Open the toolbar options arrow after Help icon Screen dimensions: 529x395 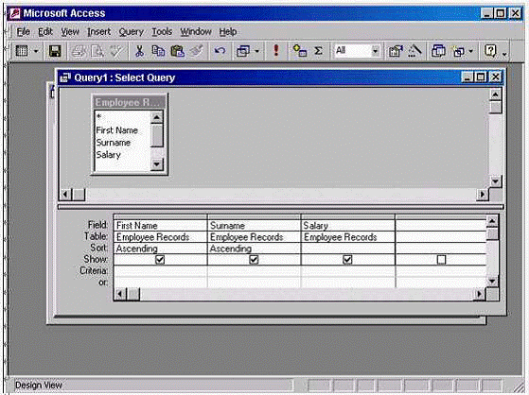(x=504, y=53)
